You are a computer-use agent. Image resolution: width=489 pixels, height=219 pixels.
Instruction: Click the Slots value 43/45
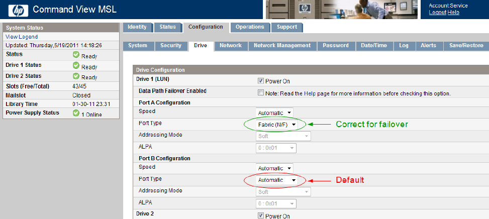coord(79,86)
